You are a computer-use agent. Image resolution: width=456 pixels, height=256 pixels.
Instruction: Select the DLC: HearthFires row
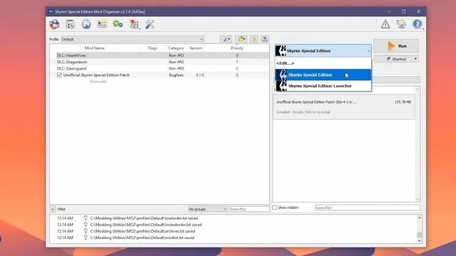click(x=160, y=55)
